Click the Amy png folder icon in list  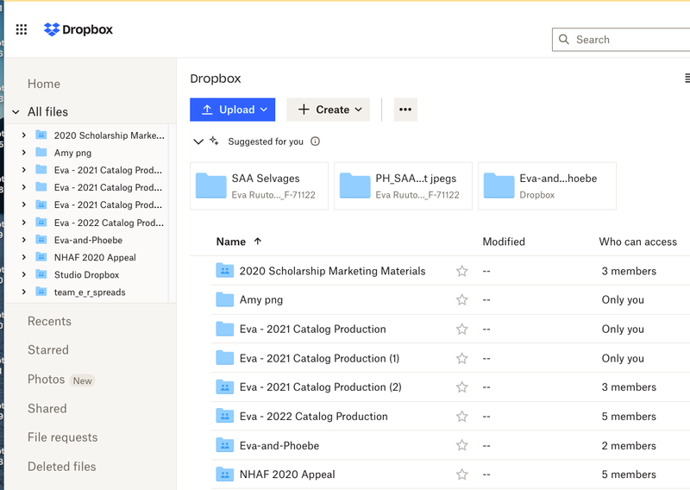(225, 300)
